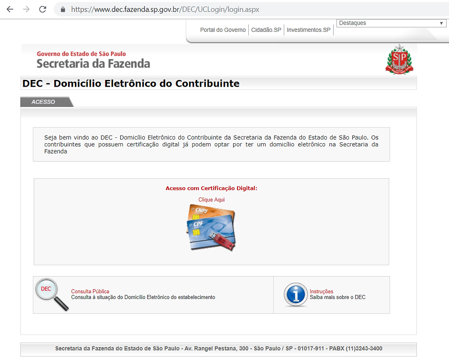
Task: Click the browser reload icon
Action: tap(43, 9)
